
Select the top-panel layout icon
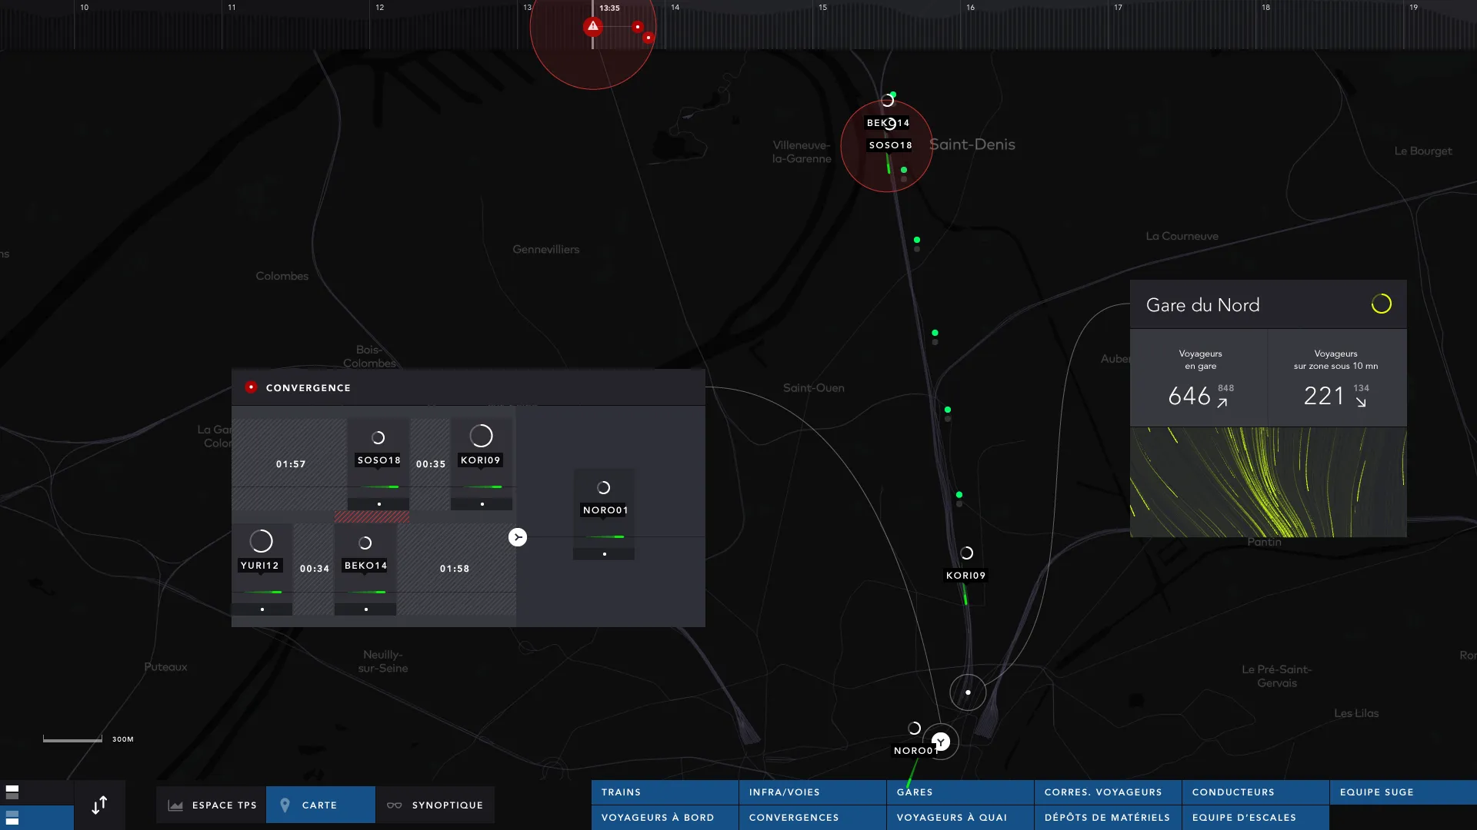point(12,792)
